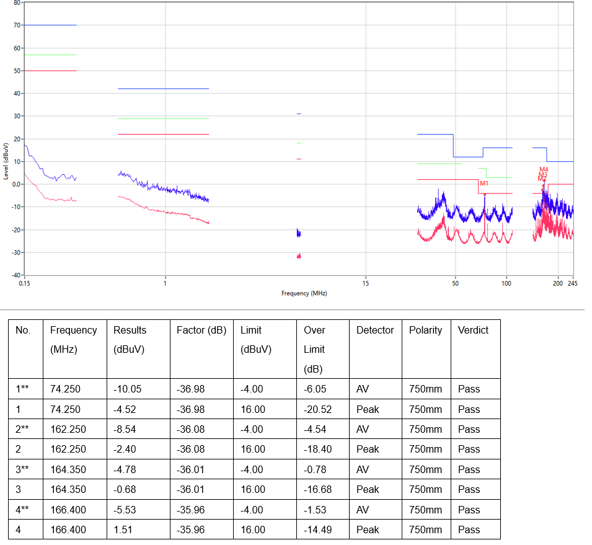Click factor -36.08 in row 2**
This screenshot has height=545, width=592.
tap(191, 430)
